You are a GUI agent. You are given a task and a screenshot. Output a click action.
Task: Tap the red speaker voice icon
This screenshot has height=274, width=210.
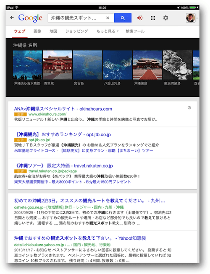click(140, 18)
